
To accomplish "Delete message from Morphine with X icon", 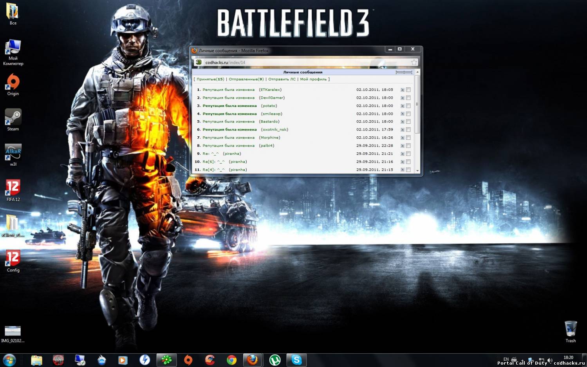I will point(402,138).
